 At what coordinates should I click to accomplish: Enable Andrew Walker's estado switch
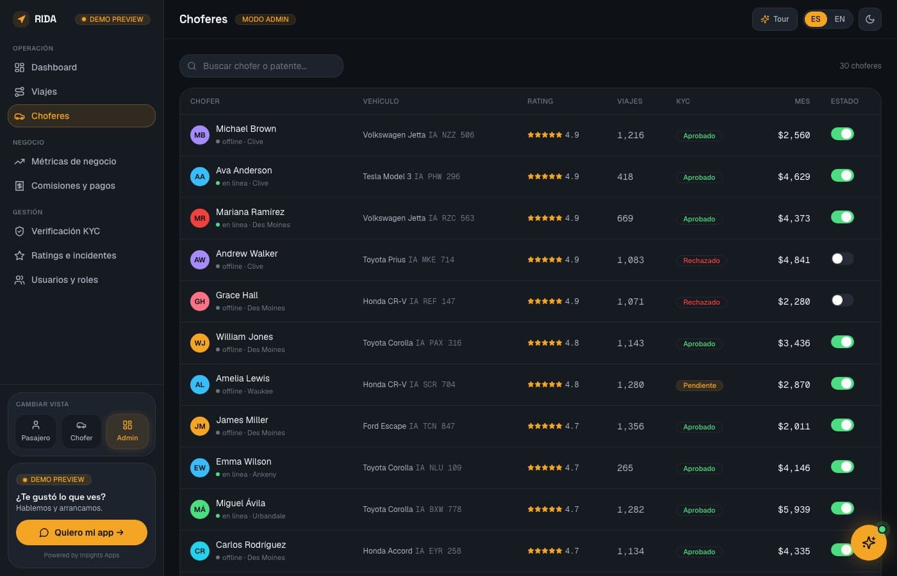pyautogui.click(x=843, y=259)
